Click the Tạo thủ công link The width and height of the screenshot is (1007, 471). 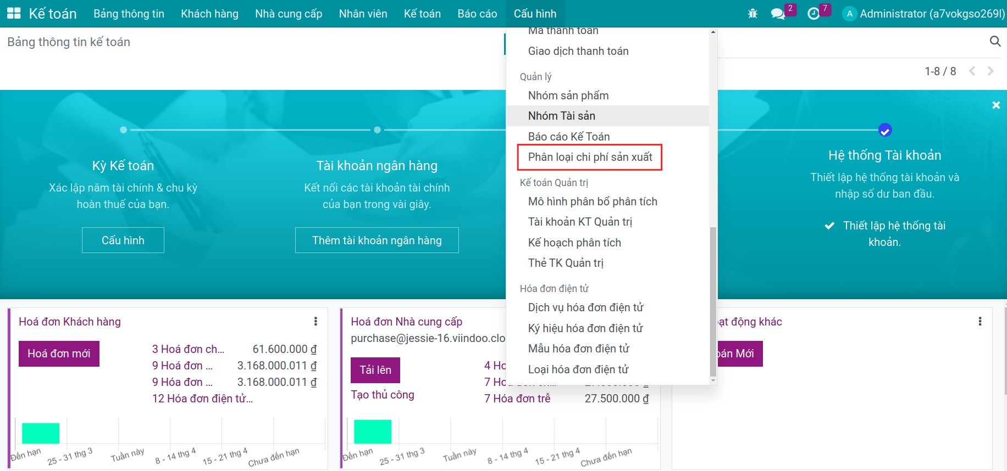coord(383,395)
